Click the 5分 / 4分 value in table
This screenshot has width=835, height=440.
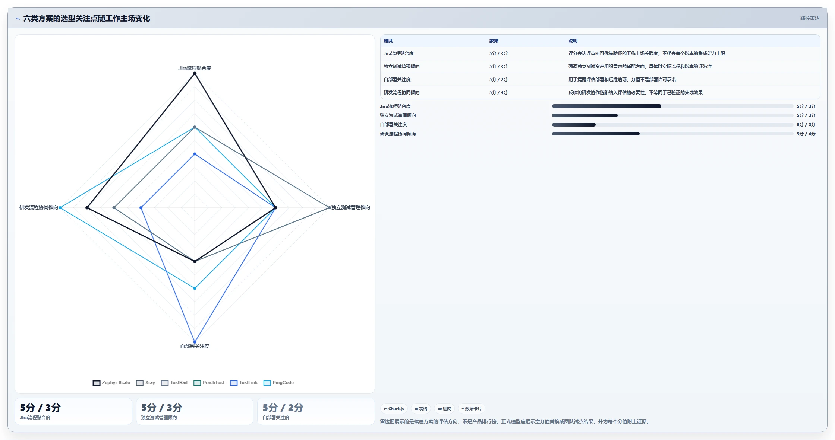point(498,93)
